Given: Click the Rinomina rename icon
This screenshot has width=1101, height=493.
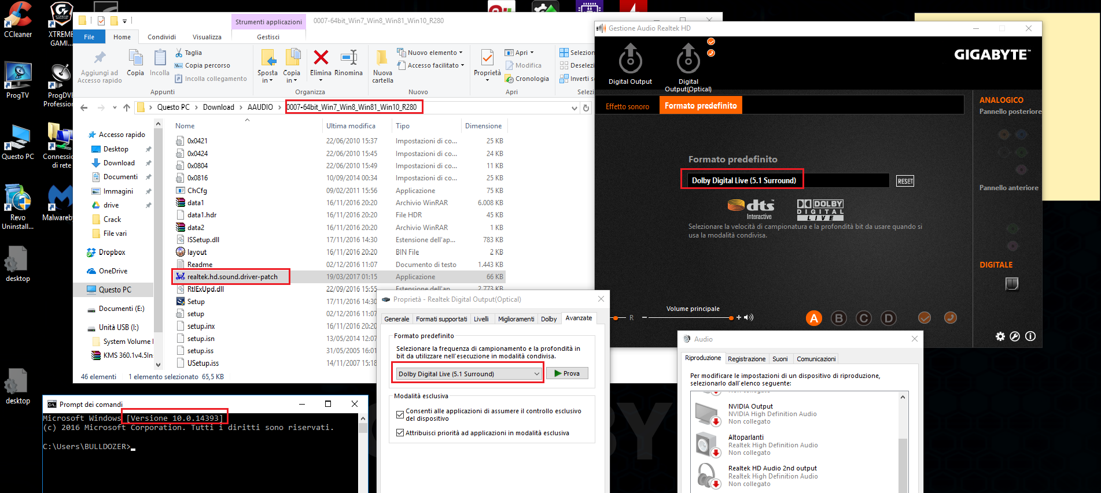Looking at the screenshot, I should pyautogui.click(x=348, y=58).
